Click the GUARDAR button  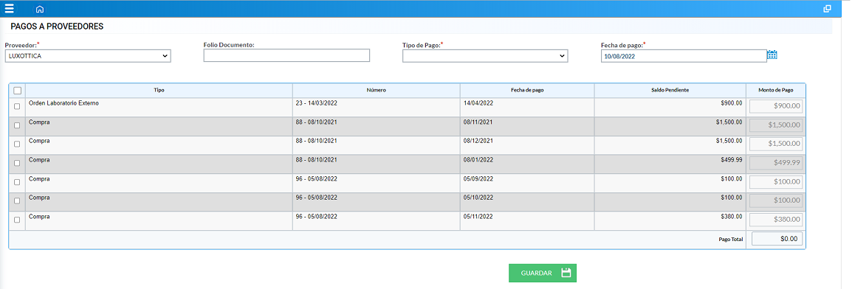pos(543,274)
